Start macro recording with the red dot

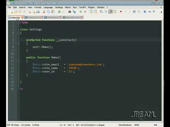[121, 12]
